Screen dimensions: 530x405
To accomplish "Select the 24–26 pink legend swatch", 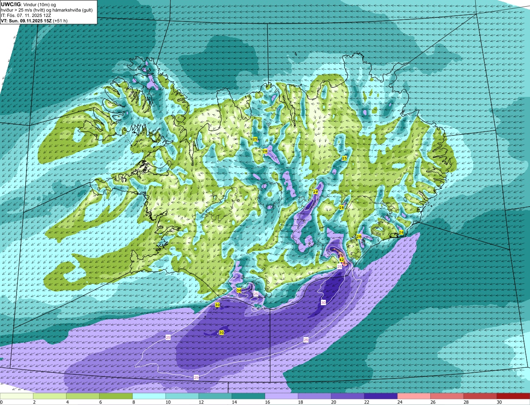I will pos(414,396).
